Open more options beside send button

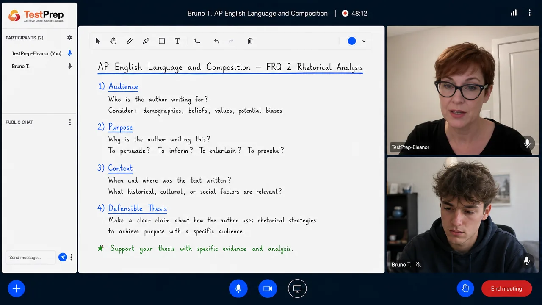(x=71, y=257)
